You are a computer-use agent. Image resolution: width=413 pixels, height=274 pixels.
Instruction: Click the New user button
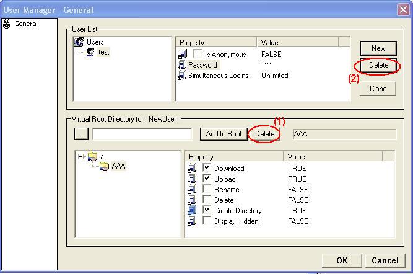(x=378, y=48)
